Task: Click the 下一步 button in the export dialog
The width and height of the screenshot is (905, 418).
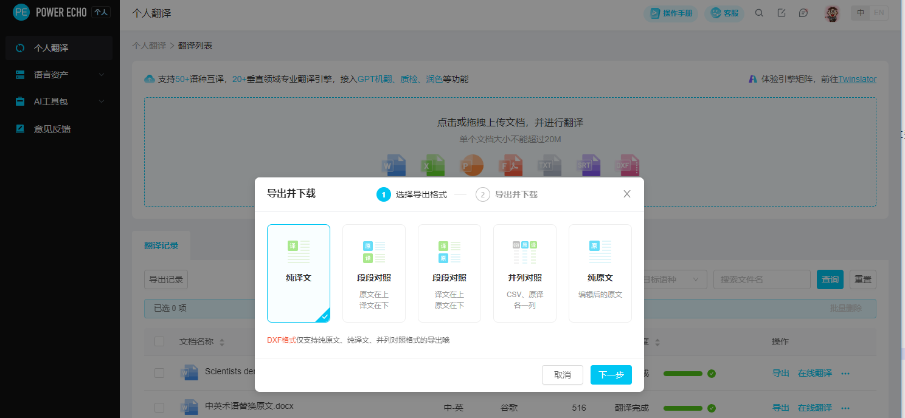Action: pos(611,375)
